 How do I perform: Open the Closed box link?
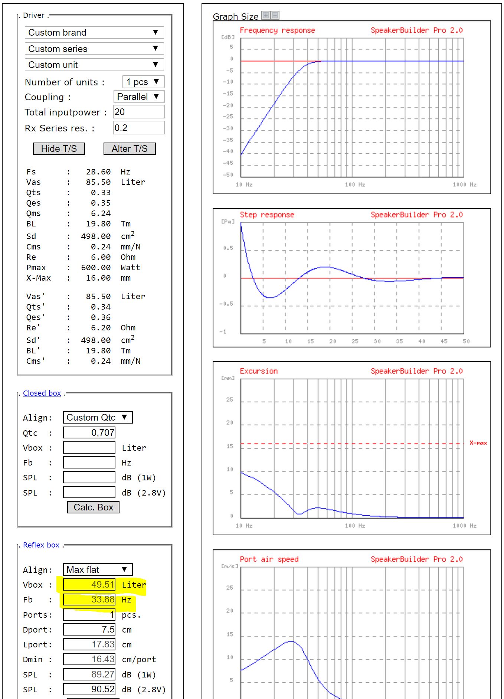(x=42, y=393)
